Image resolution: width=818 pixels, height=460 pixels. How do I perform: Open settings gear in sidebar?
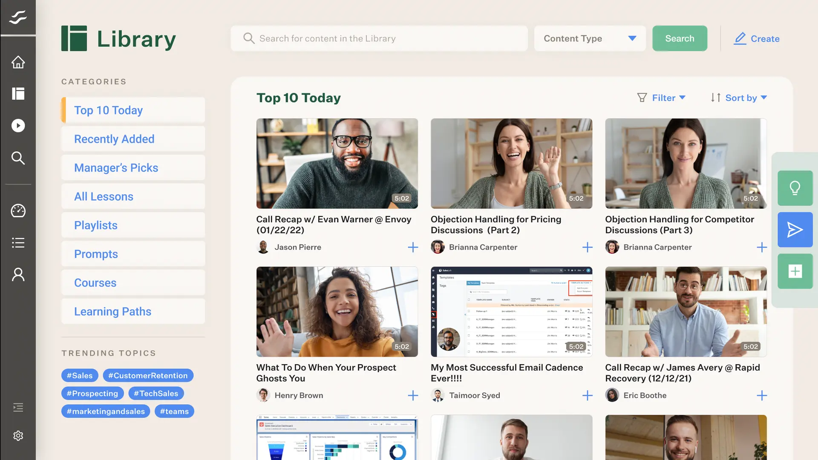[18, 436]
